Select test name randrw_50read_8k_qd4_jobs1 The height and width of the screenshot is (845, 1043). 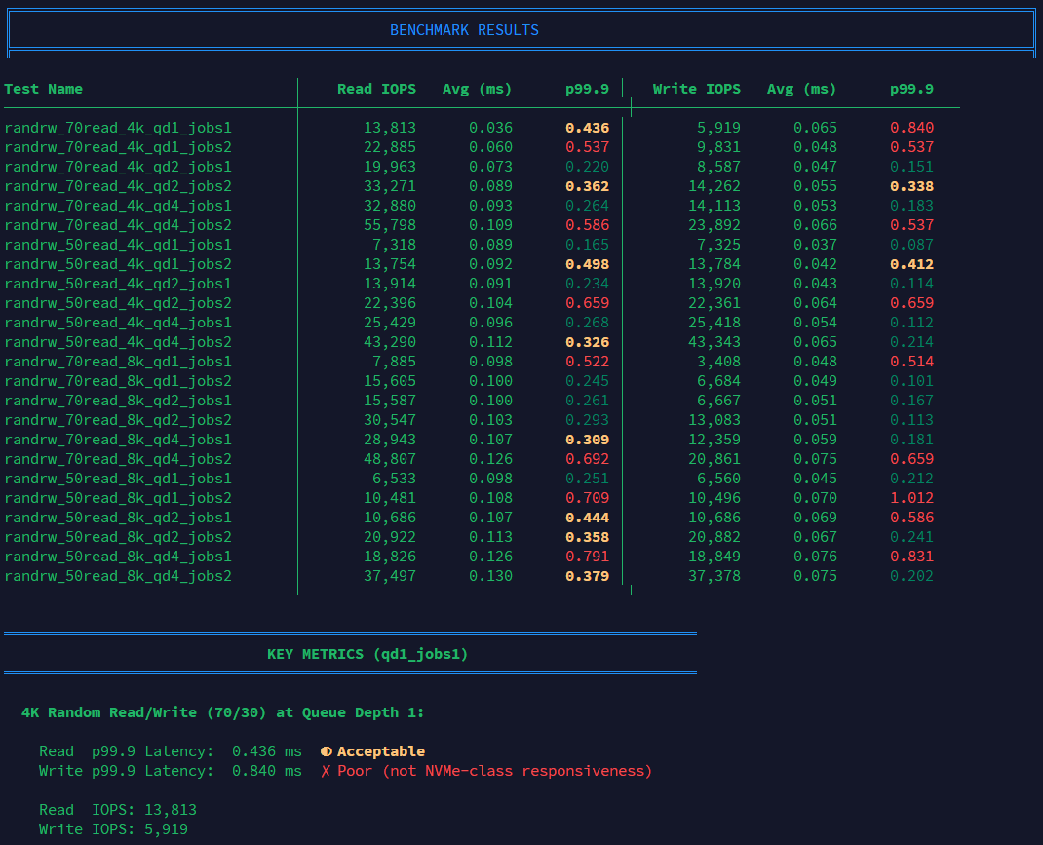118,557
